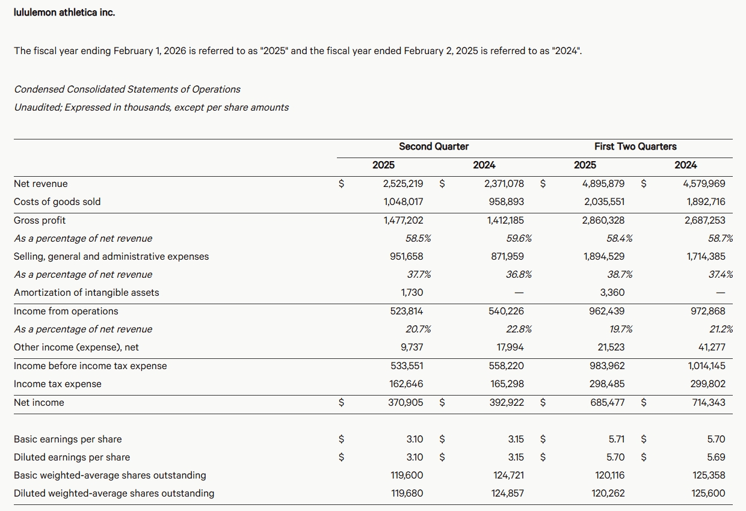Screen dimensions: 746x511
Task: Click the diluted EPS value 5.69
Action: pyautogui.click(x=717, y=457)
